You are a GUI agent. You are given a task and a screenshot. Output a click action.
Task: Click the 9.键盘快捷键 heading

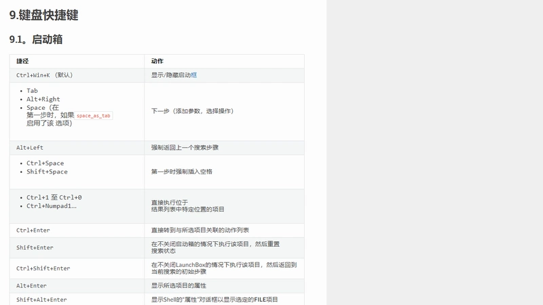(43, 15)
